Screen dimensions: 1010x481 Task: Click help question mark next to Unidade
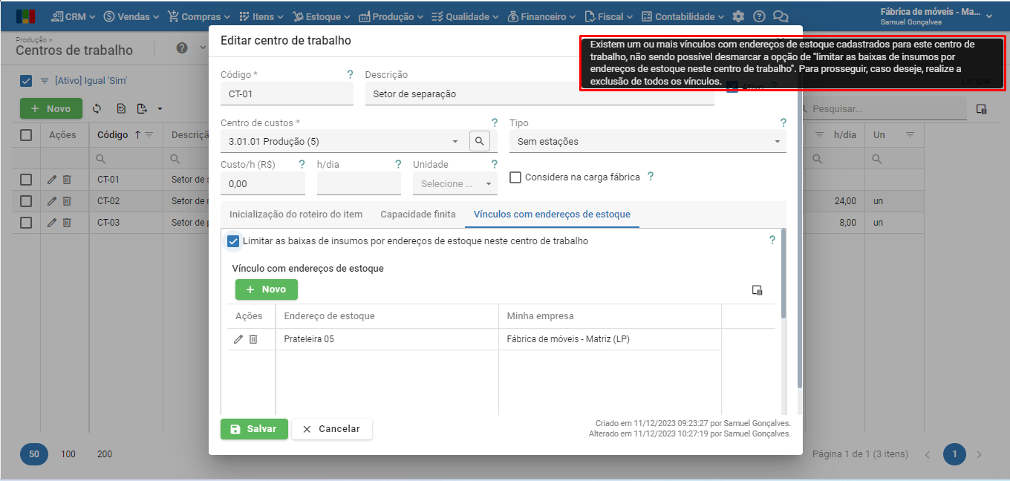[x=494, y=164]
